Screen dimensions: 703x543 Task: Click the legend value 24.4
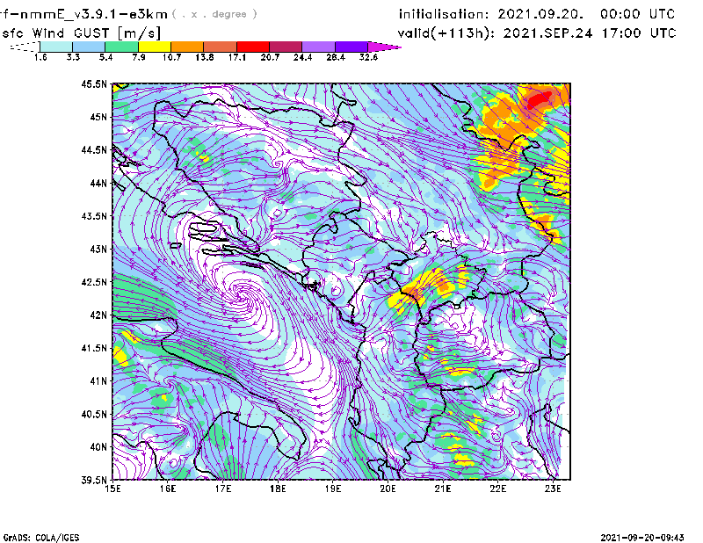point(302,57)
